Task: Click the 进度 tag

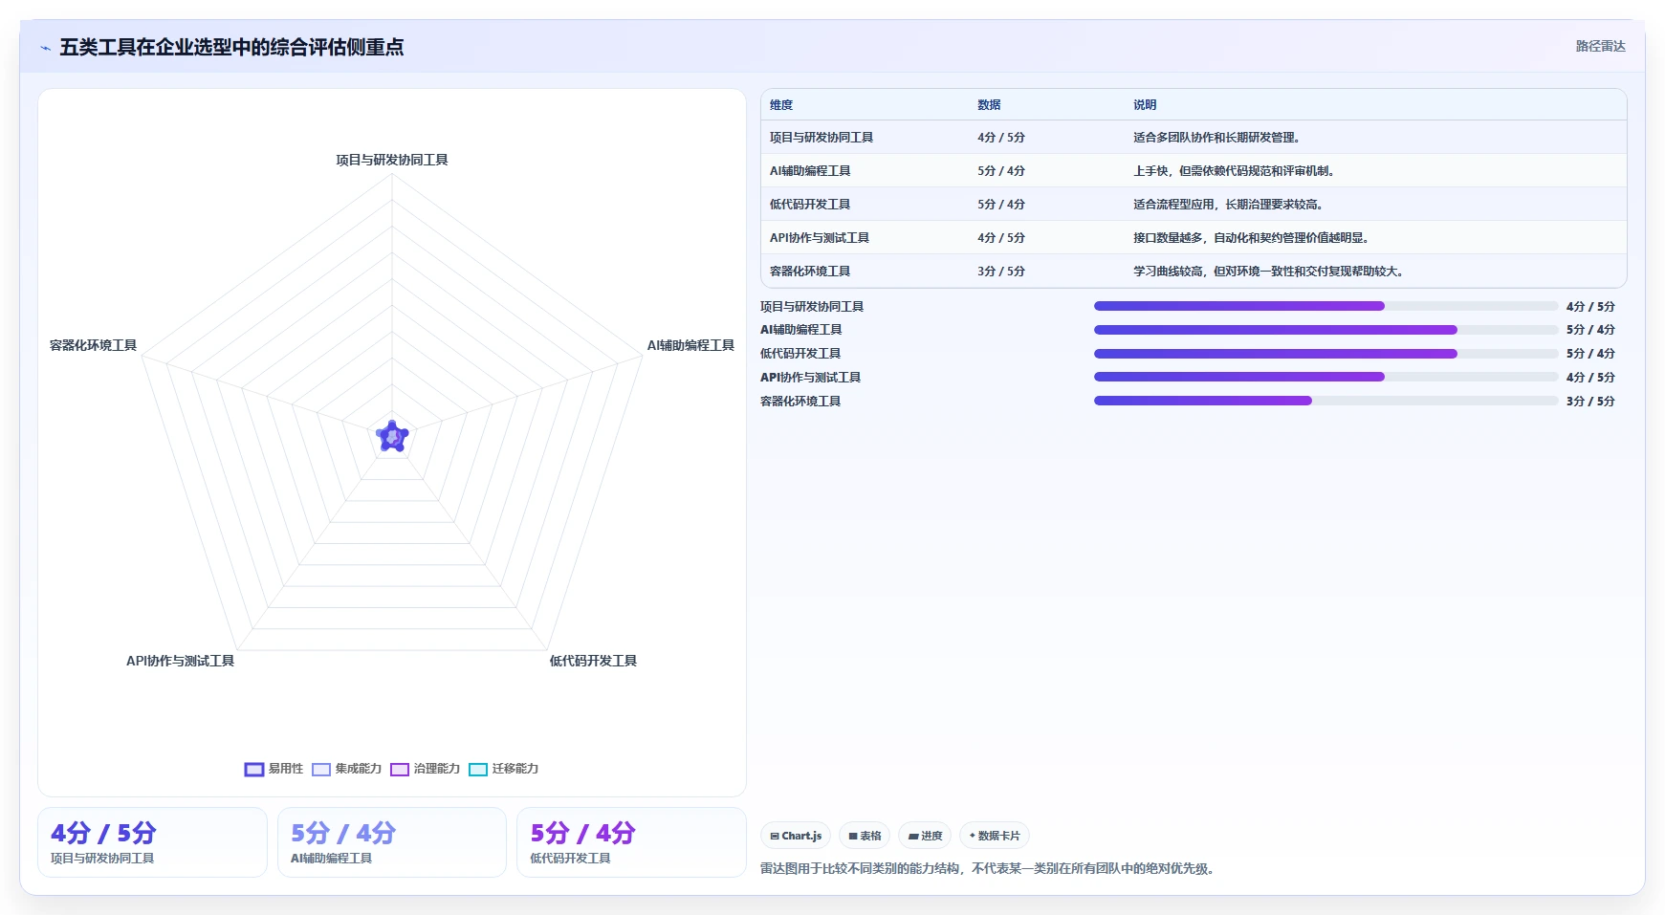Action: pyautogui.click(x=925, y=836)
